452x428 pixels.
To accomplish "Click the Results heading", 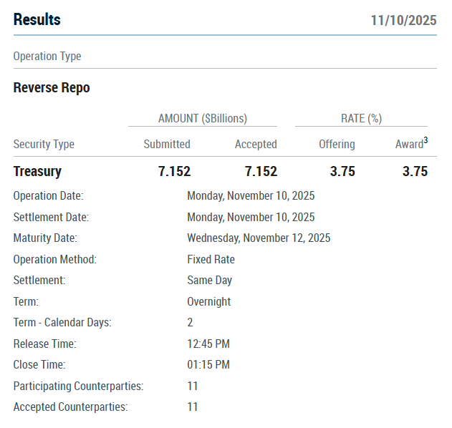I will [37, 19].
